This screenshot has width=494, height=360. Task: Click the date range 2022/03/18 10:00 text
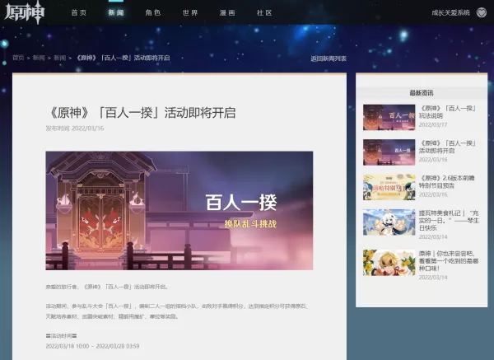click(x=92, y=346)
